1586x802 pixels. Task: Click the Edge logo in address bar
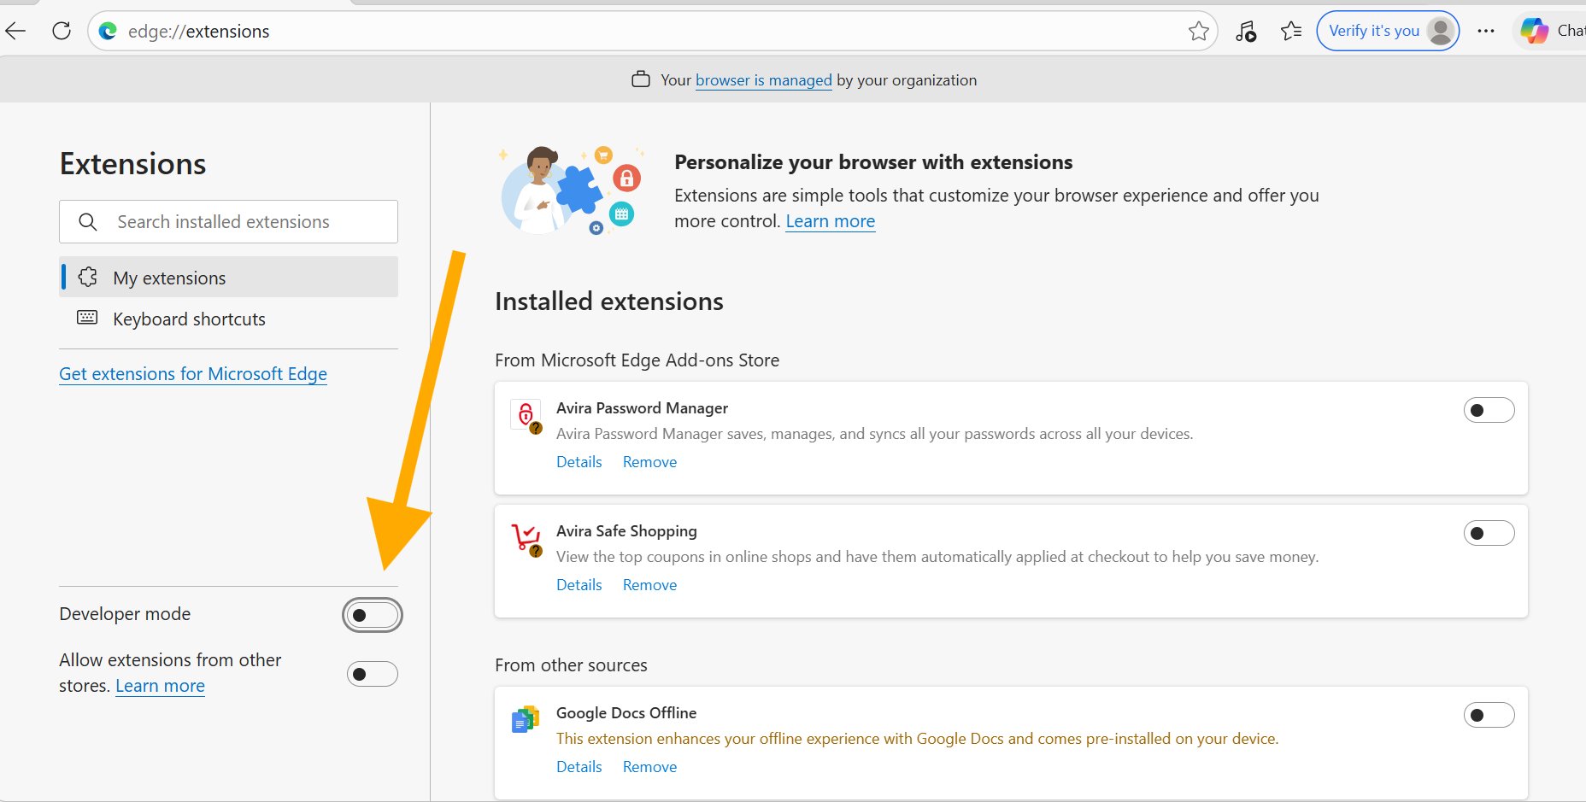point(108,32)
